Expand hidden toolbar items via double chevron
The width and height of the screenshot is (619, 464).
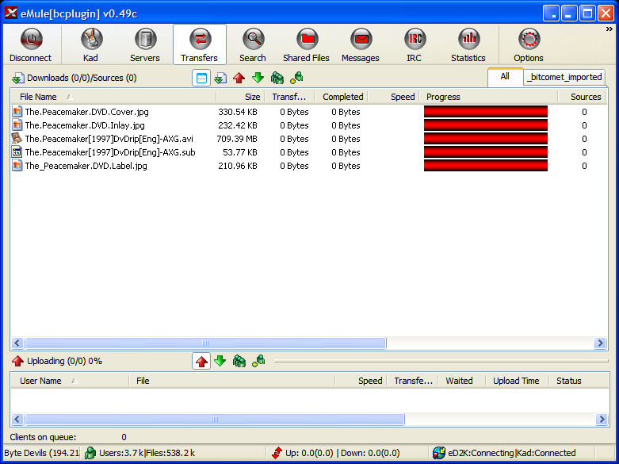[609, 29]
